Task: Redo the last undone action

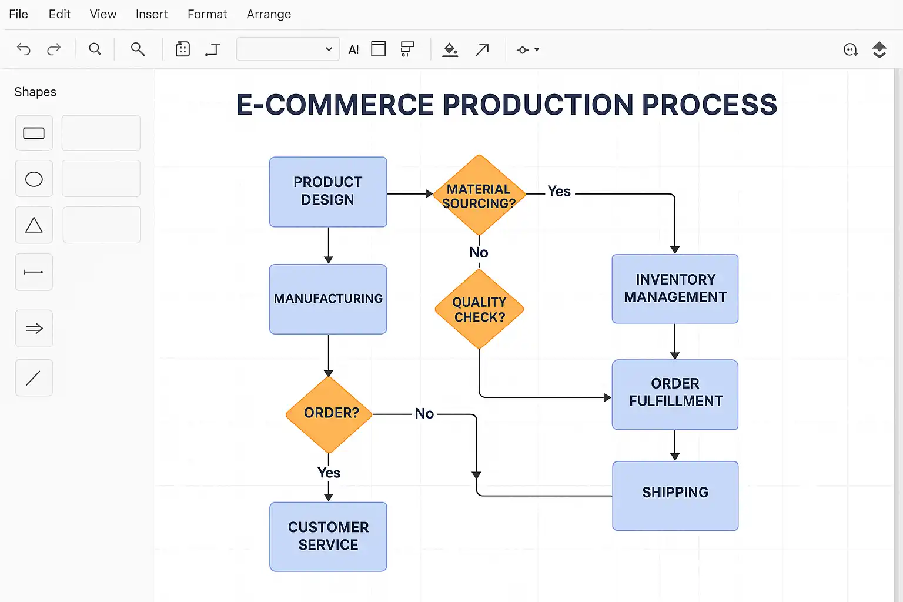Action: [53, 49]
